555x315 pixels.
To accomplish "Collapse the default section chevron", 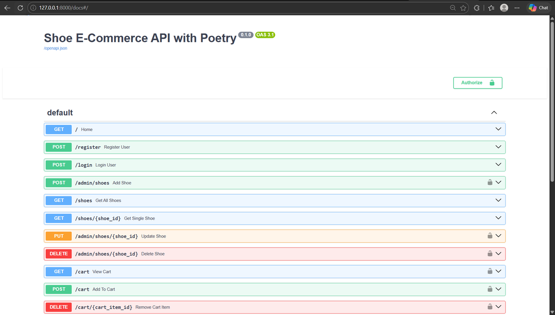I will 493,113.
